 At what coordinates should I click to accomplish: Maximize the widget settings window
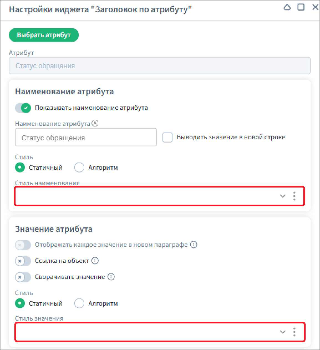coord(301,7)
